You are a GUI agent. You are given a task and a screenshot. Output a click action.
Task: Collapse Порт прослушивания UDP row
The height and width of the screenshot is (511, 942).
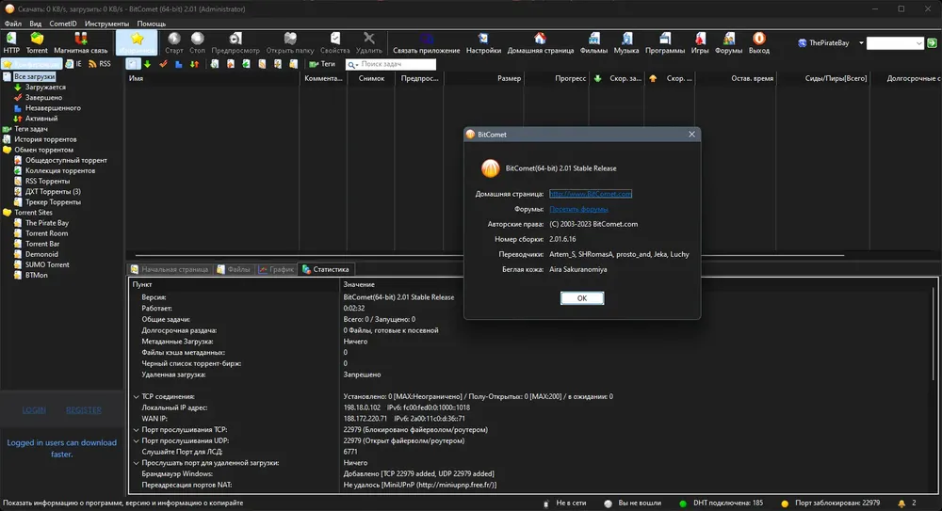click(x=137, y=440)
